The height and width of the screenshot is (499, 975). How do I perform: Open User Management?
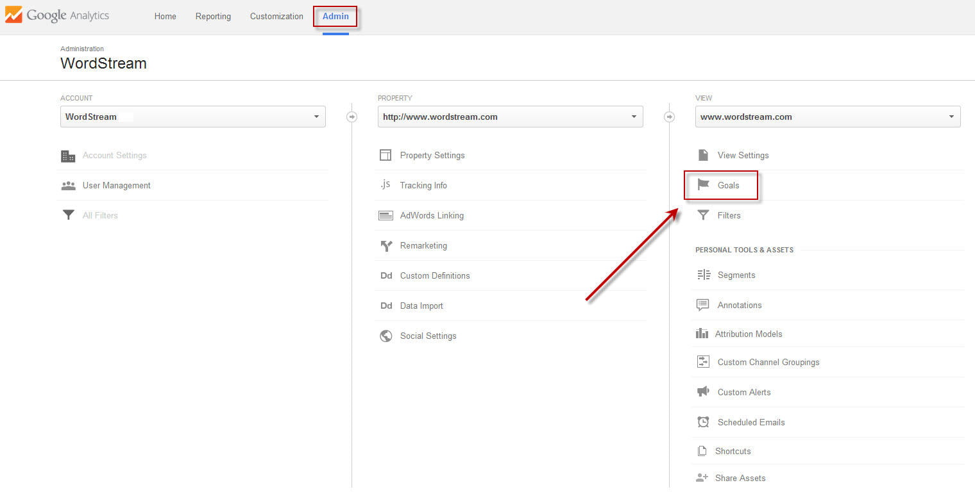tap(117, 186)
